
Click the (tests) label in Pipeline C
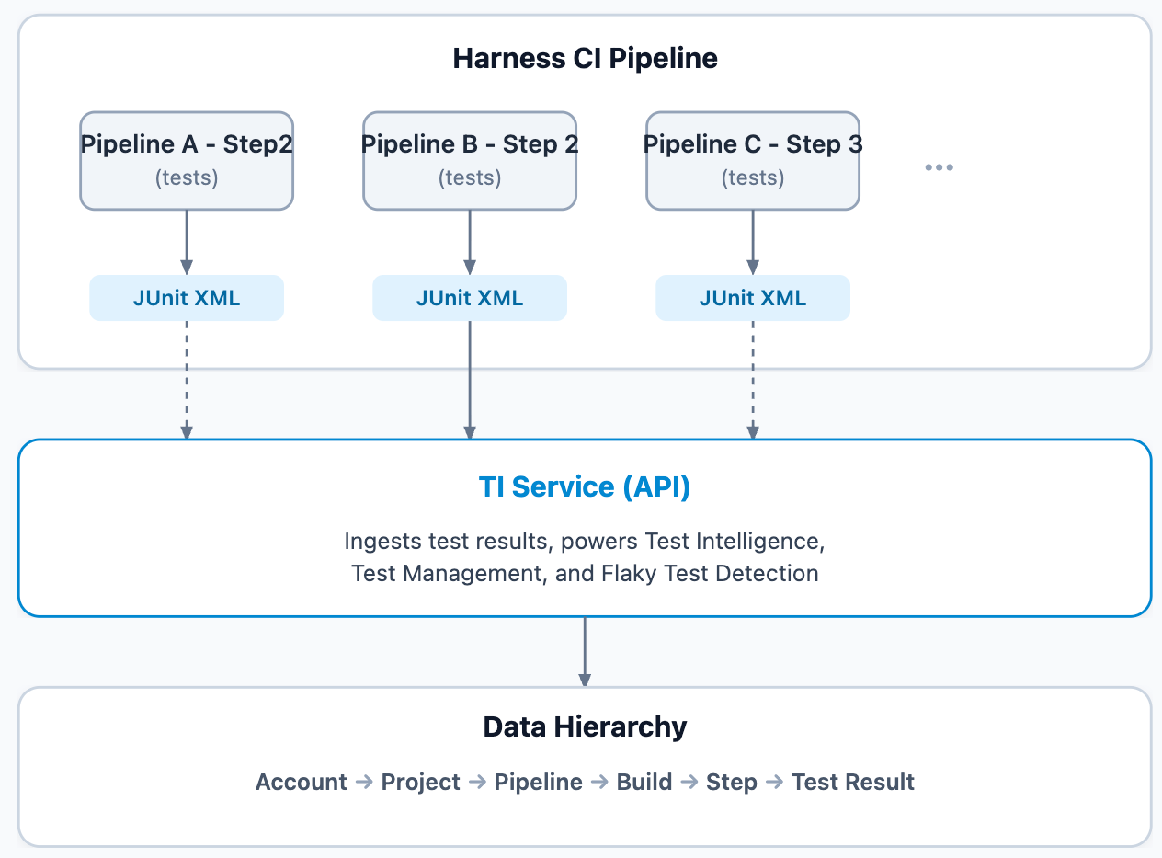(753, 177)
